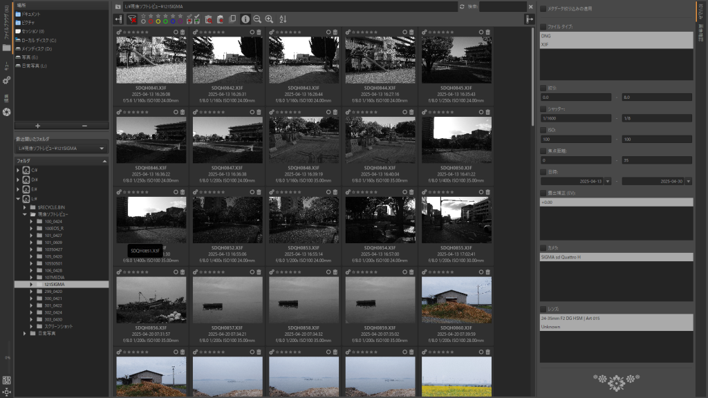Click the circle marker icon on SDQH0856.X3F
Viewport: 708px width, 398px height.
(x=176, y=272)
